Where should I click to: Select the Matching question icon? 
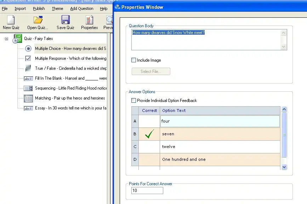coord(28,98)
